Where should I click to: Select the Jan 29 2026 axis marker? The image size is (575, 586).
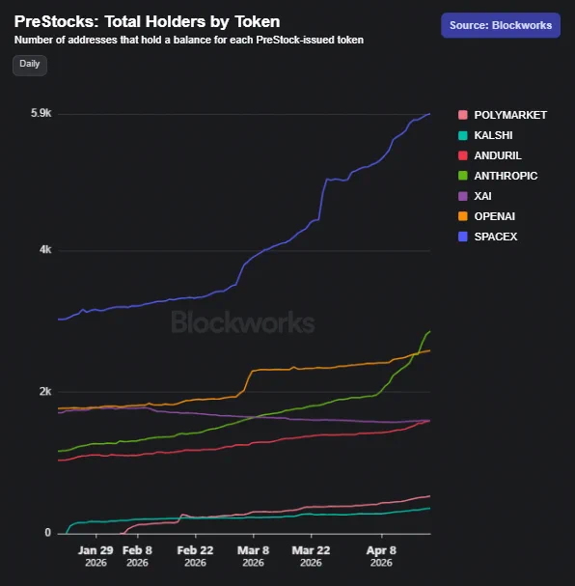pyautogui.click(x=96, y=556)
